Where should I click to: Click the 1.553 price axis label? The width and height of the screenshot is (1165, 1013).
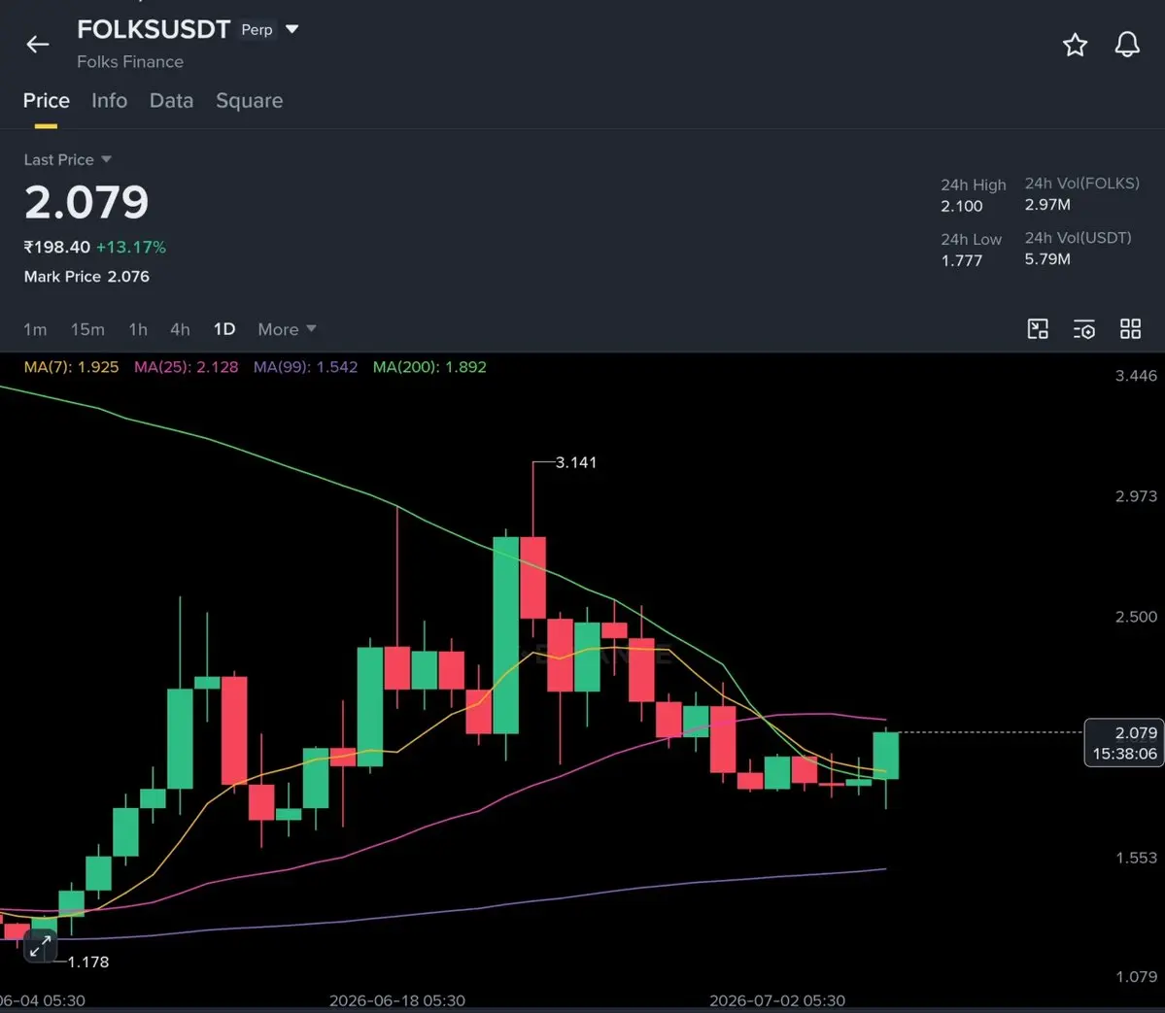1136,858
